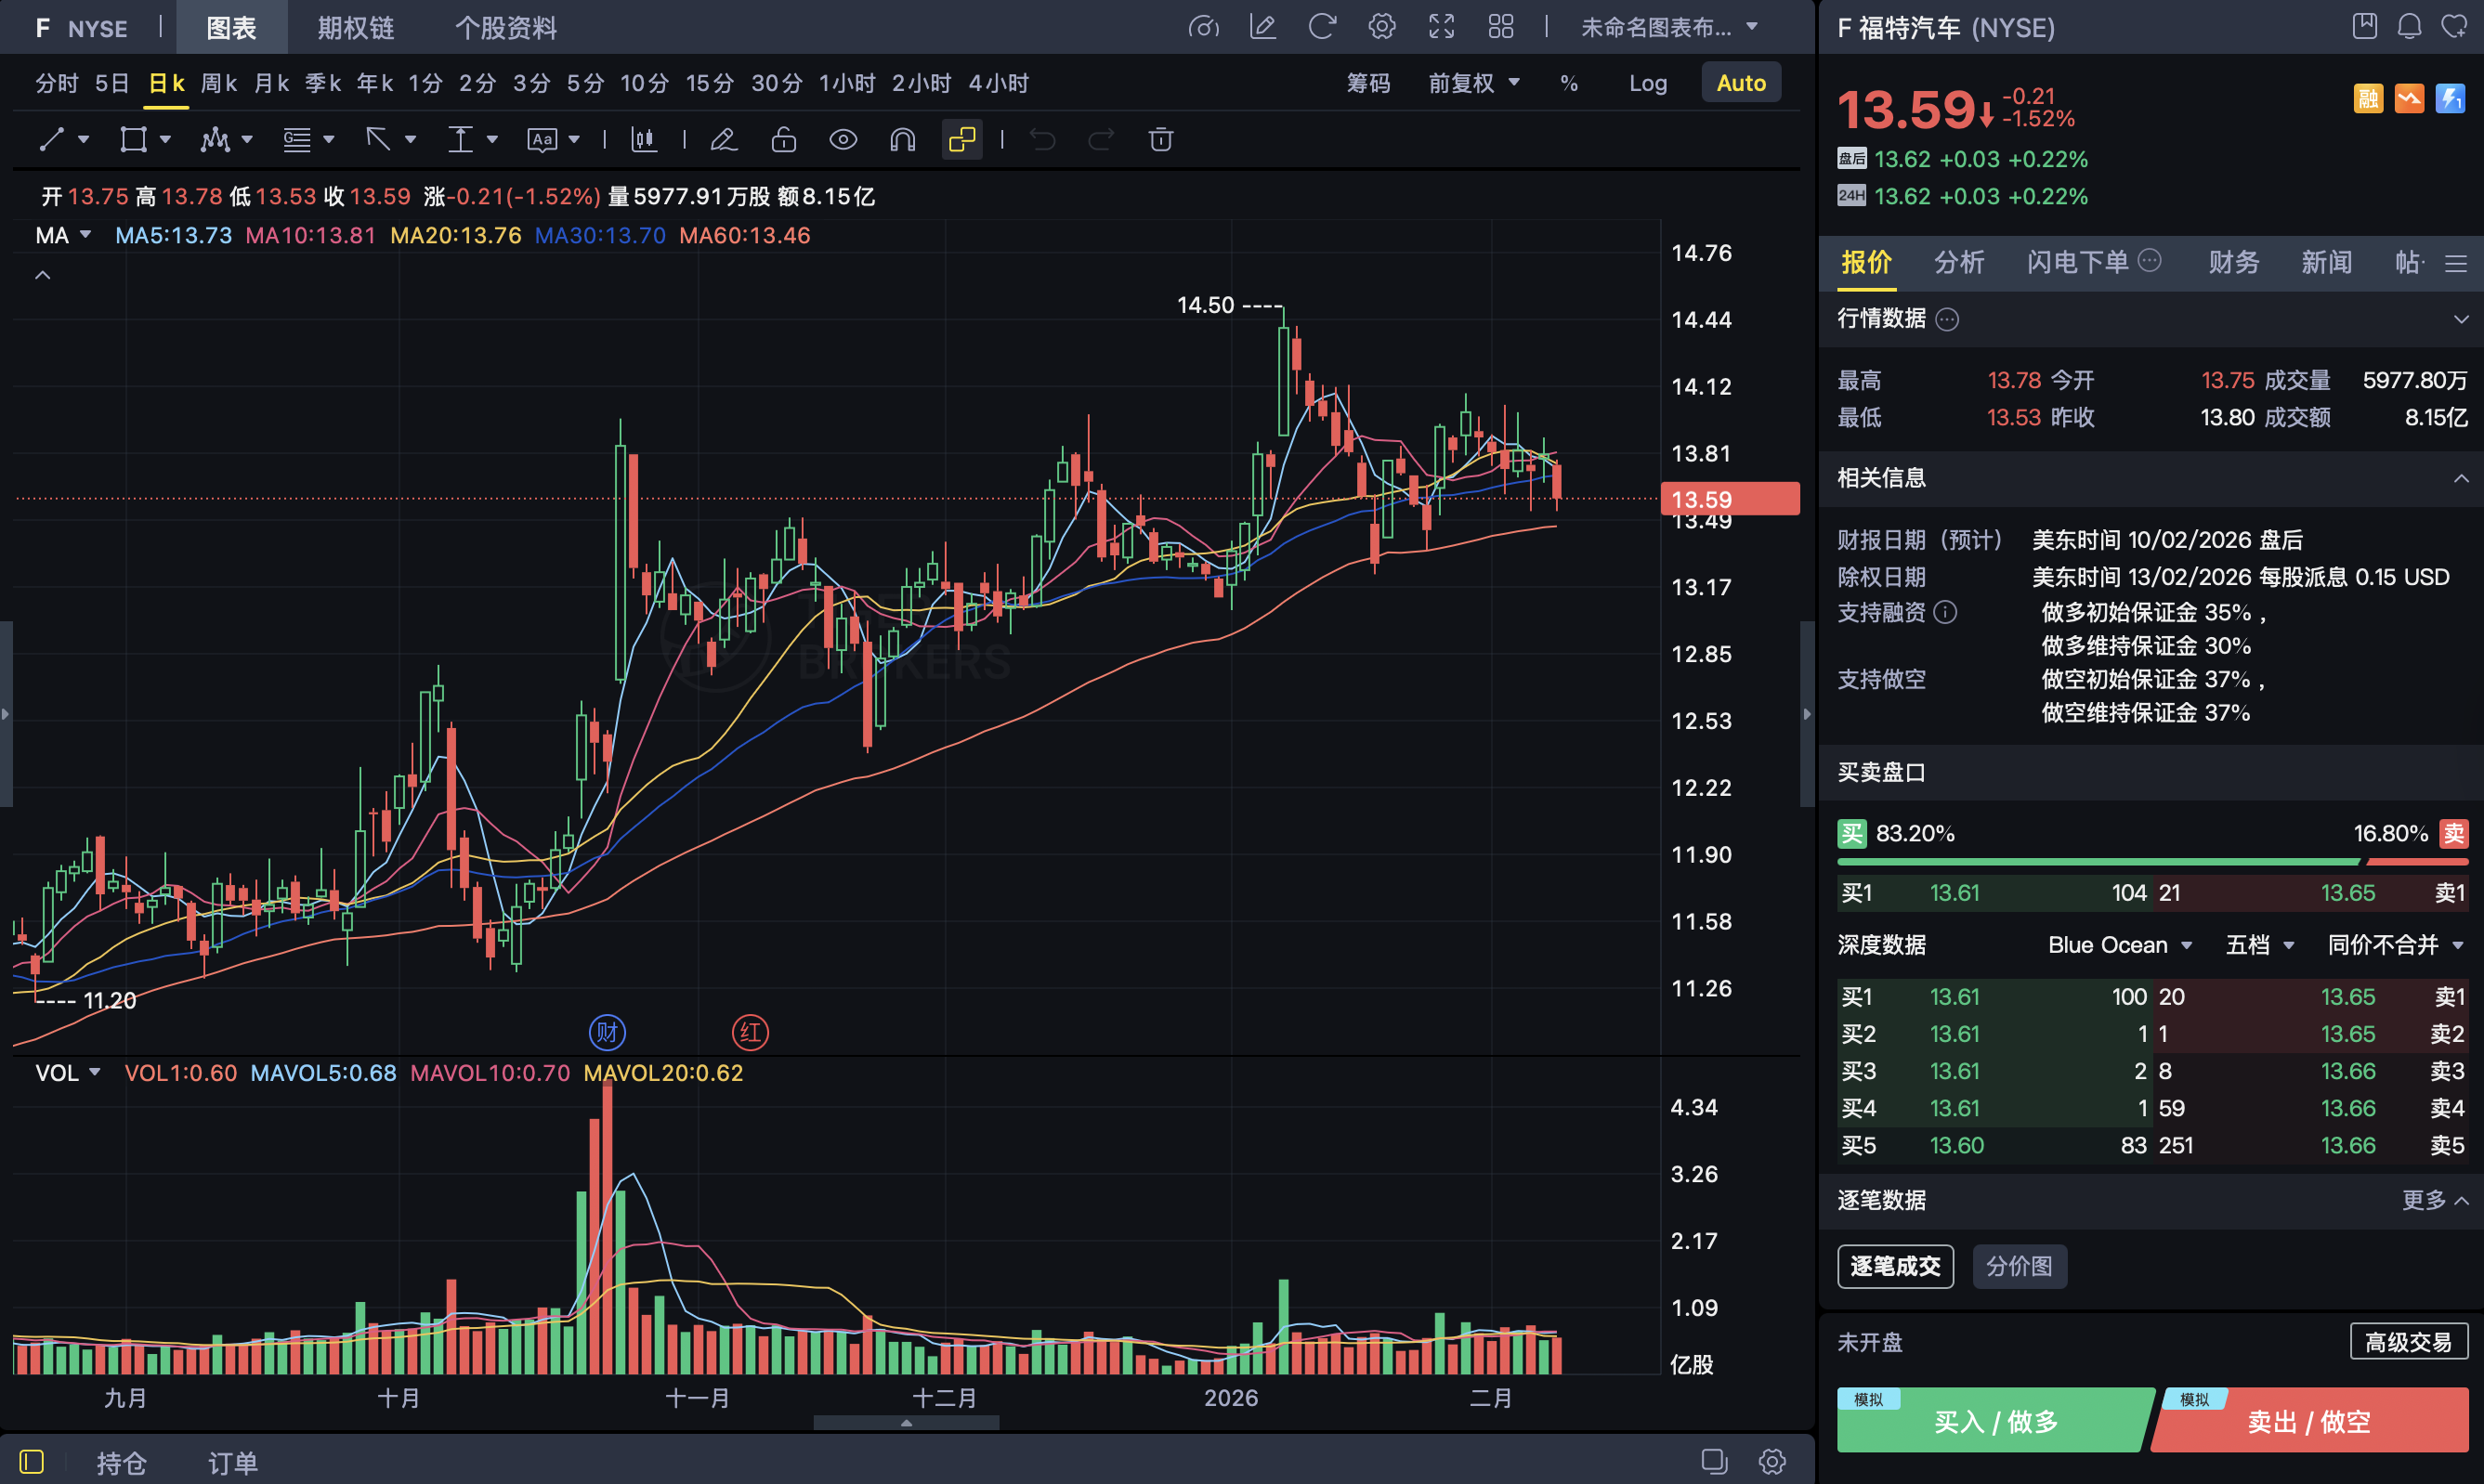
Task: Click the chart settings gear icon
Action: pyautogui.click(x=1381, y=27)
